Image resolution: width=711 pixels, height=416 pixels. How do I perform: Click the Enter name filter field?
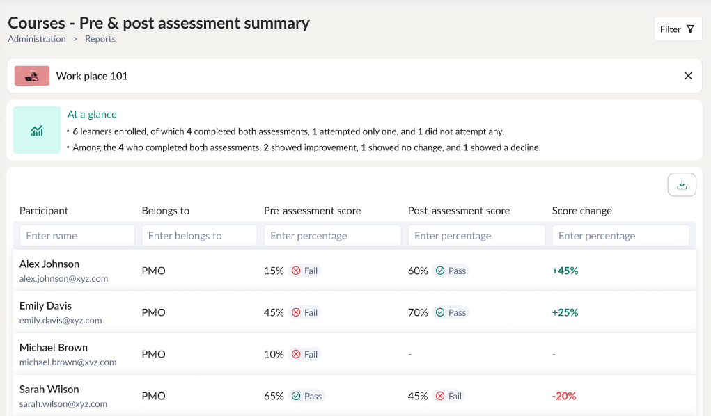tap(77, 235)
